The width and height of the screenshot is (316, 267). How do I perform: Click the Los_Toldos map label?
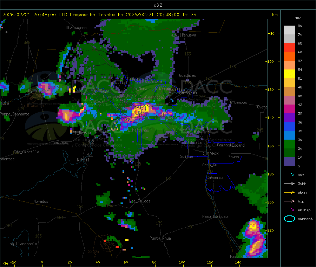tap(140, 201)
